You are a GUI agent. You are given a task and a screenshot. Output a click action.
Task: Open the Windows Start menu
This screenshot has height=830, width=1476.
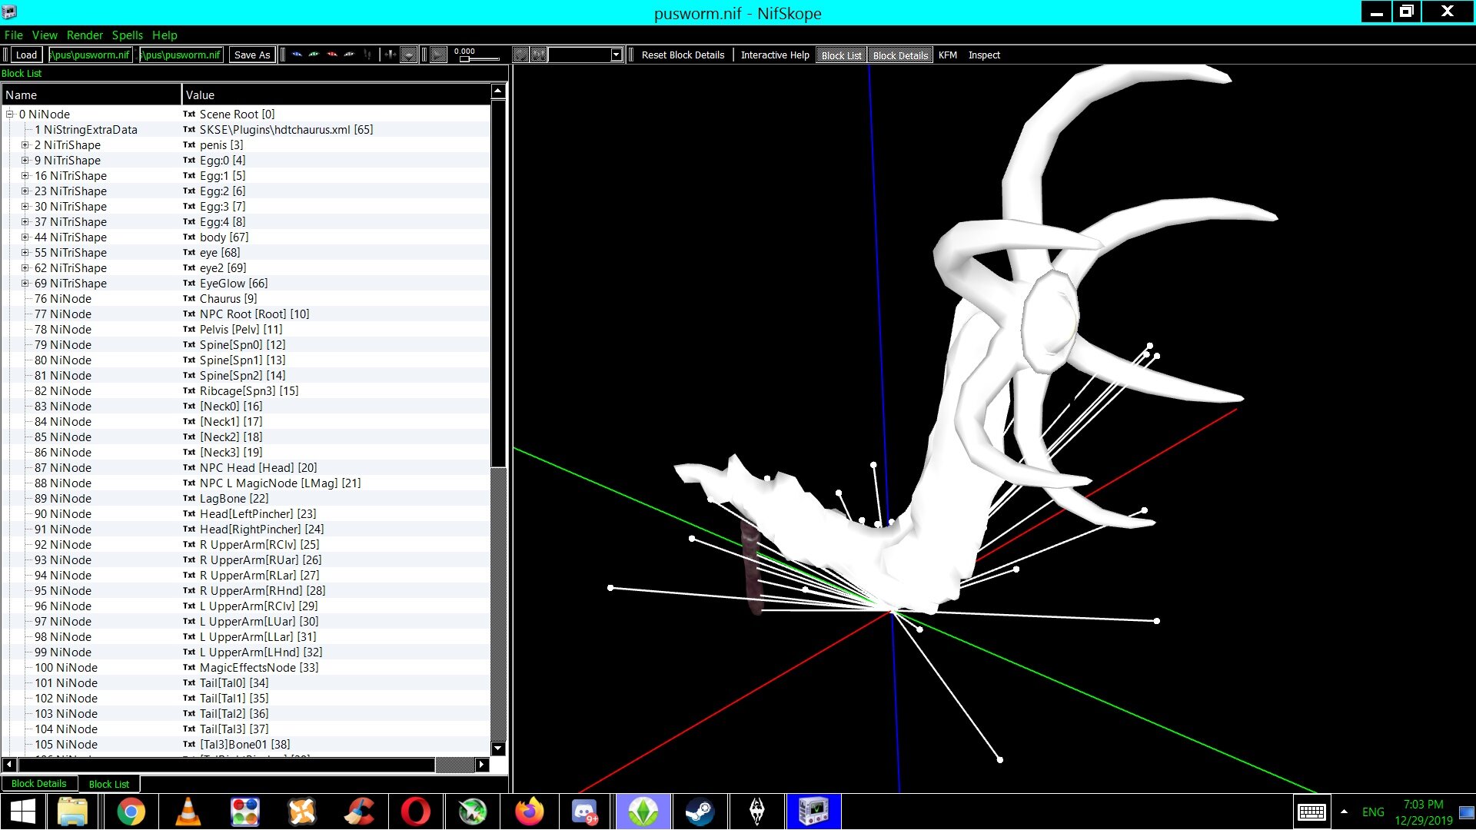tap(23, 812)
